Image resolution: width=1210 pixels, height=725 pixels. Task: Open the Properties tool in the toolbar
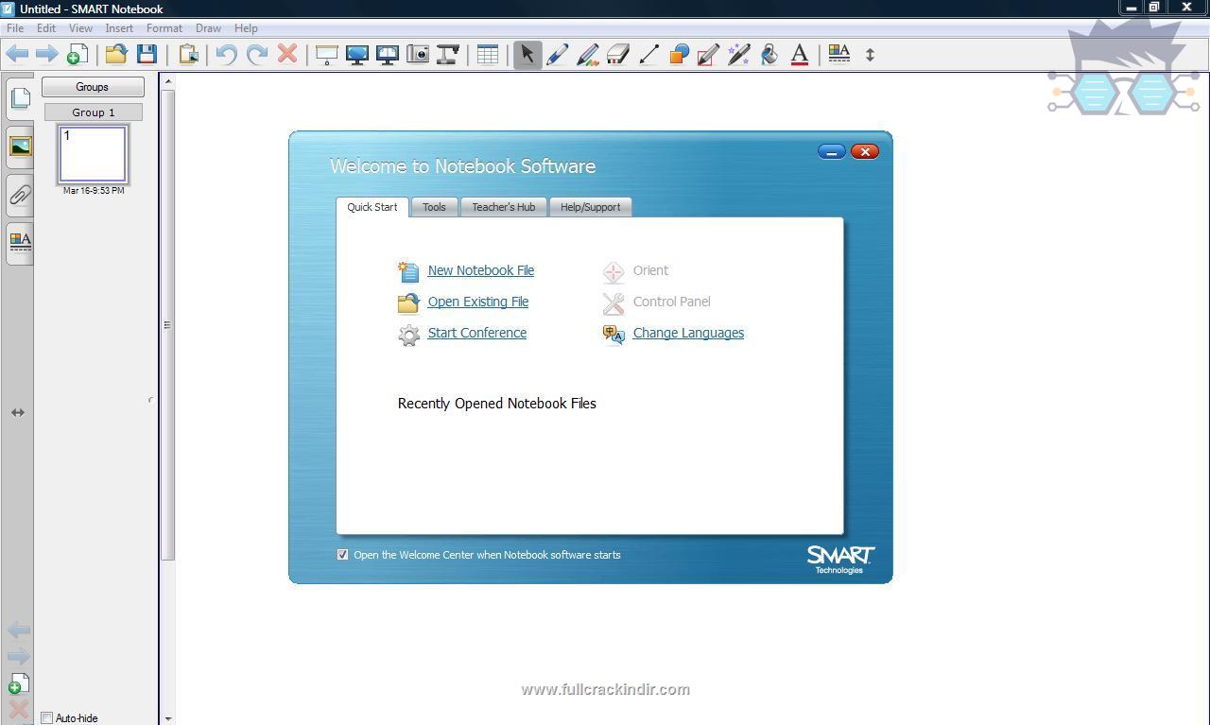point(839,54)
